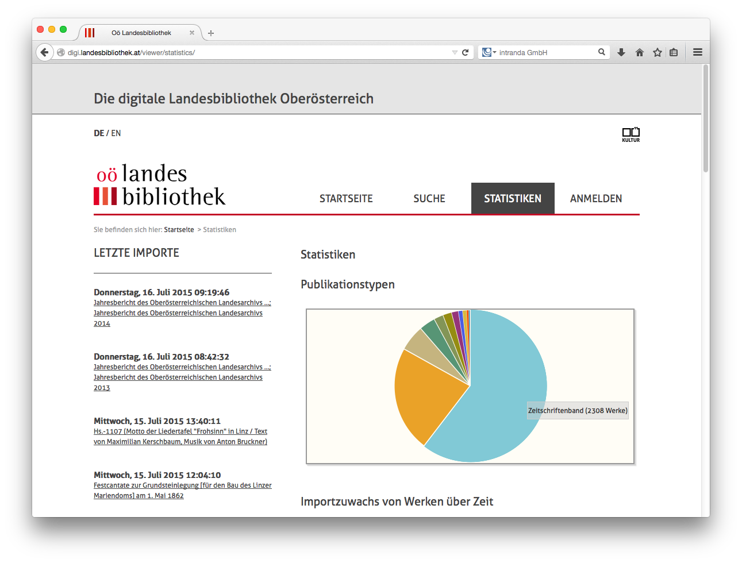Go to browser home page icon

click(640, 52)
